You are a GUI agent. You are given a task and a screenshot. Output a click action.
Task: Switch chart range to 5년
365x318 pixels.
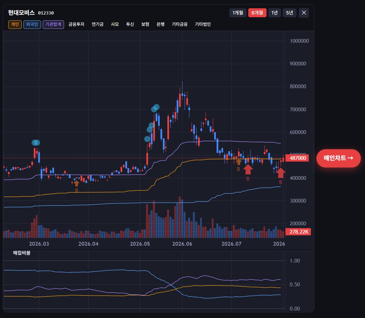(x=290, y=13)
